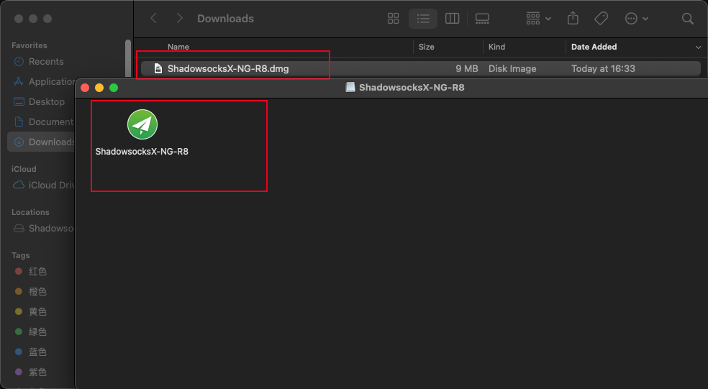The image size is (708, 389).
Task: Sort files by Size column header
Action: (x=427, y=47)
